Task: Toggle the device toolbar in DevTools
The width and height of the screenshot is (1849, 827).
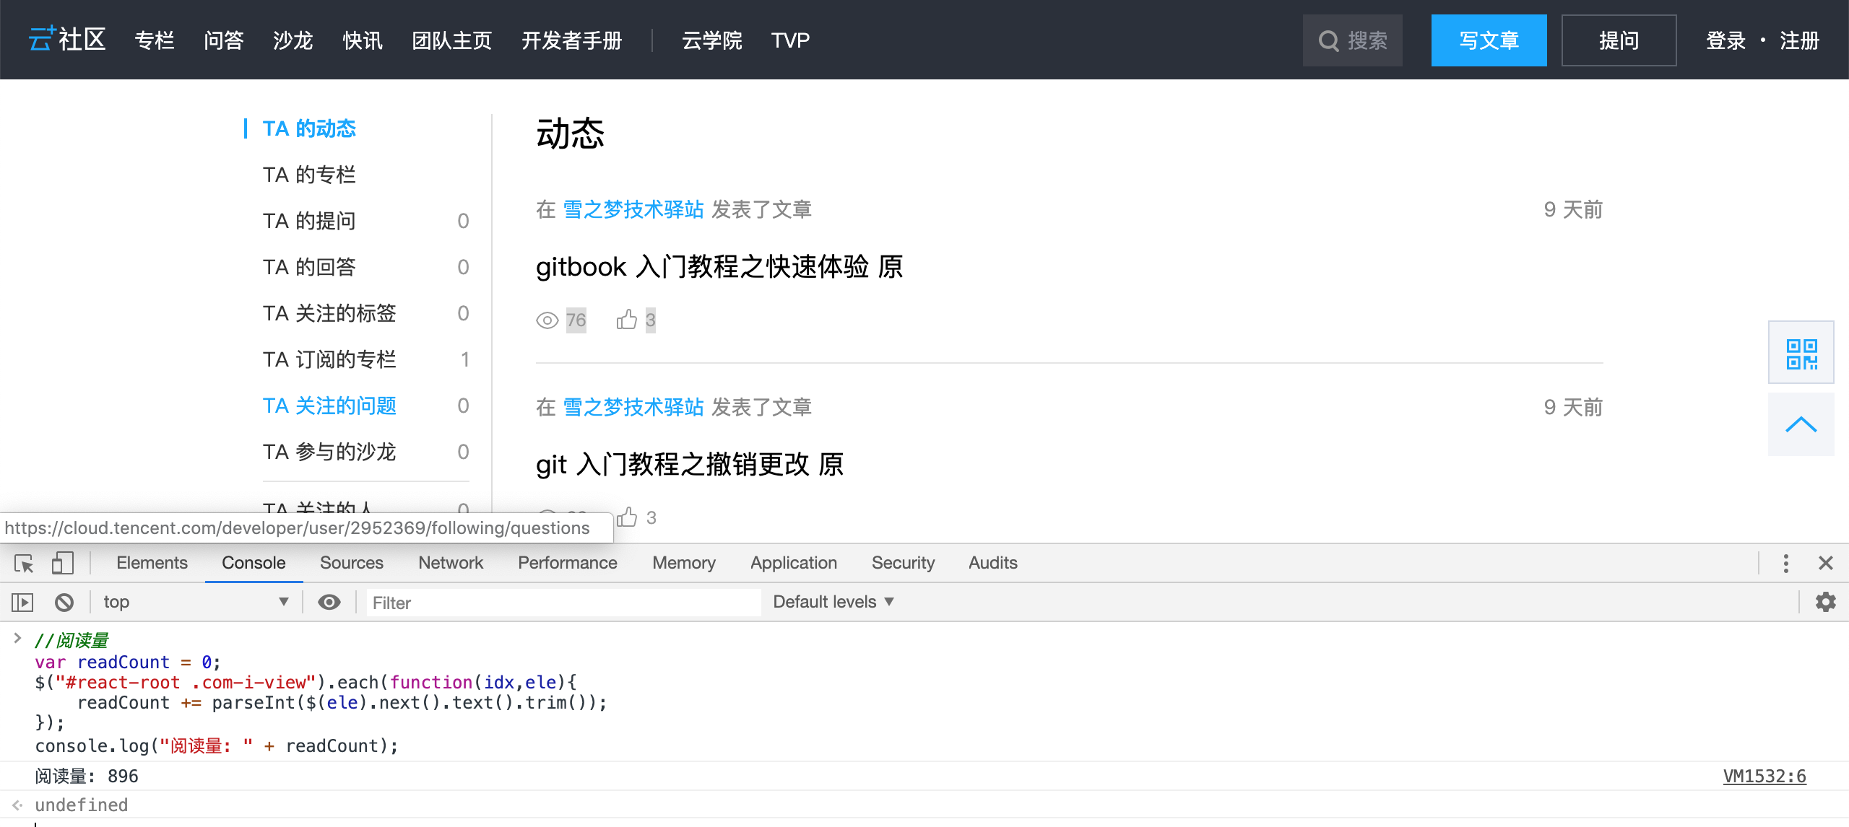Action: coord(62,563)
